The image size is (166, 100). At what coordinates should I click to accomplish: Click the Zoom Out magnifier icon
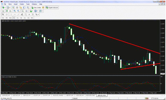click(18, 11)
